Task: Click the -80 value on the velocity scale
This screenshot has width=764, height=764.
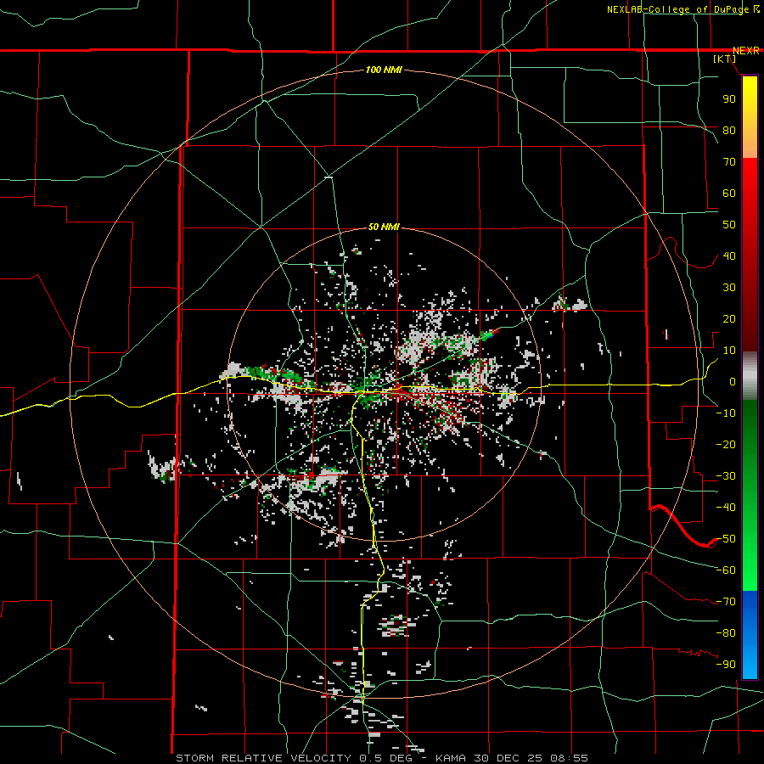Action: (x=726, y=633)
